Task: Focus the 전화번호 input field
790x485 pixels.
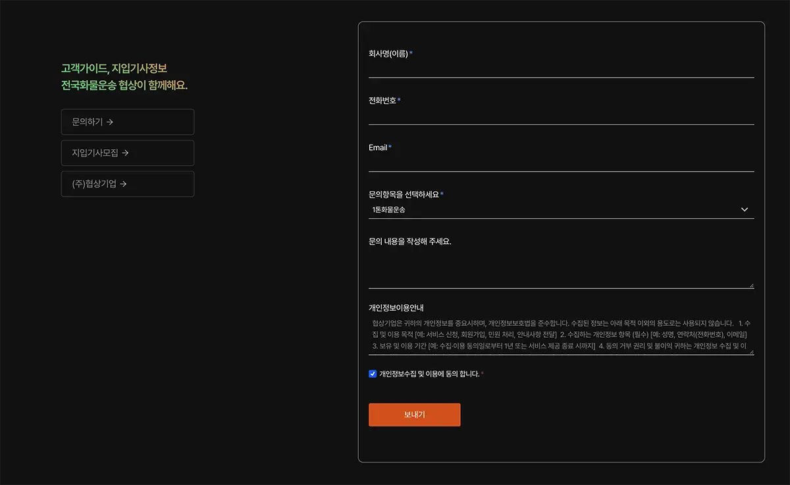Action: (x=561, y=116)
